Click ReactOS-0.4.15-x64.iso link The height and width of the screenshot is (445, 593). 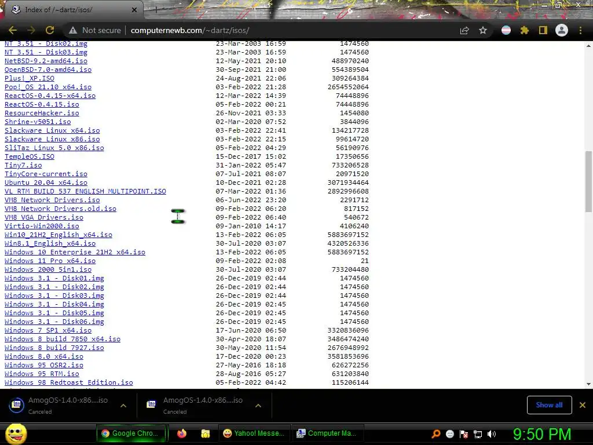click(50, 96)
